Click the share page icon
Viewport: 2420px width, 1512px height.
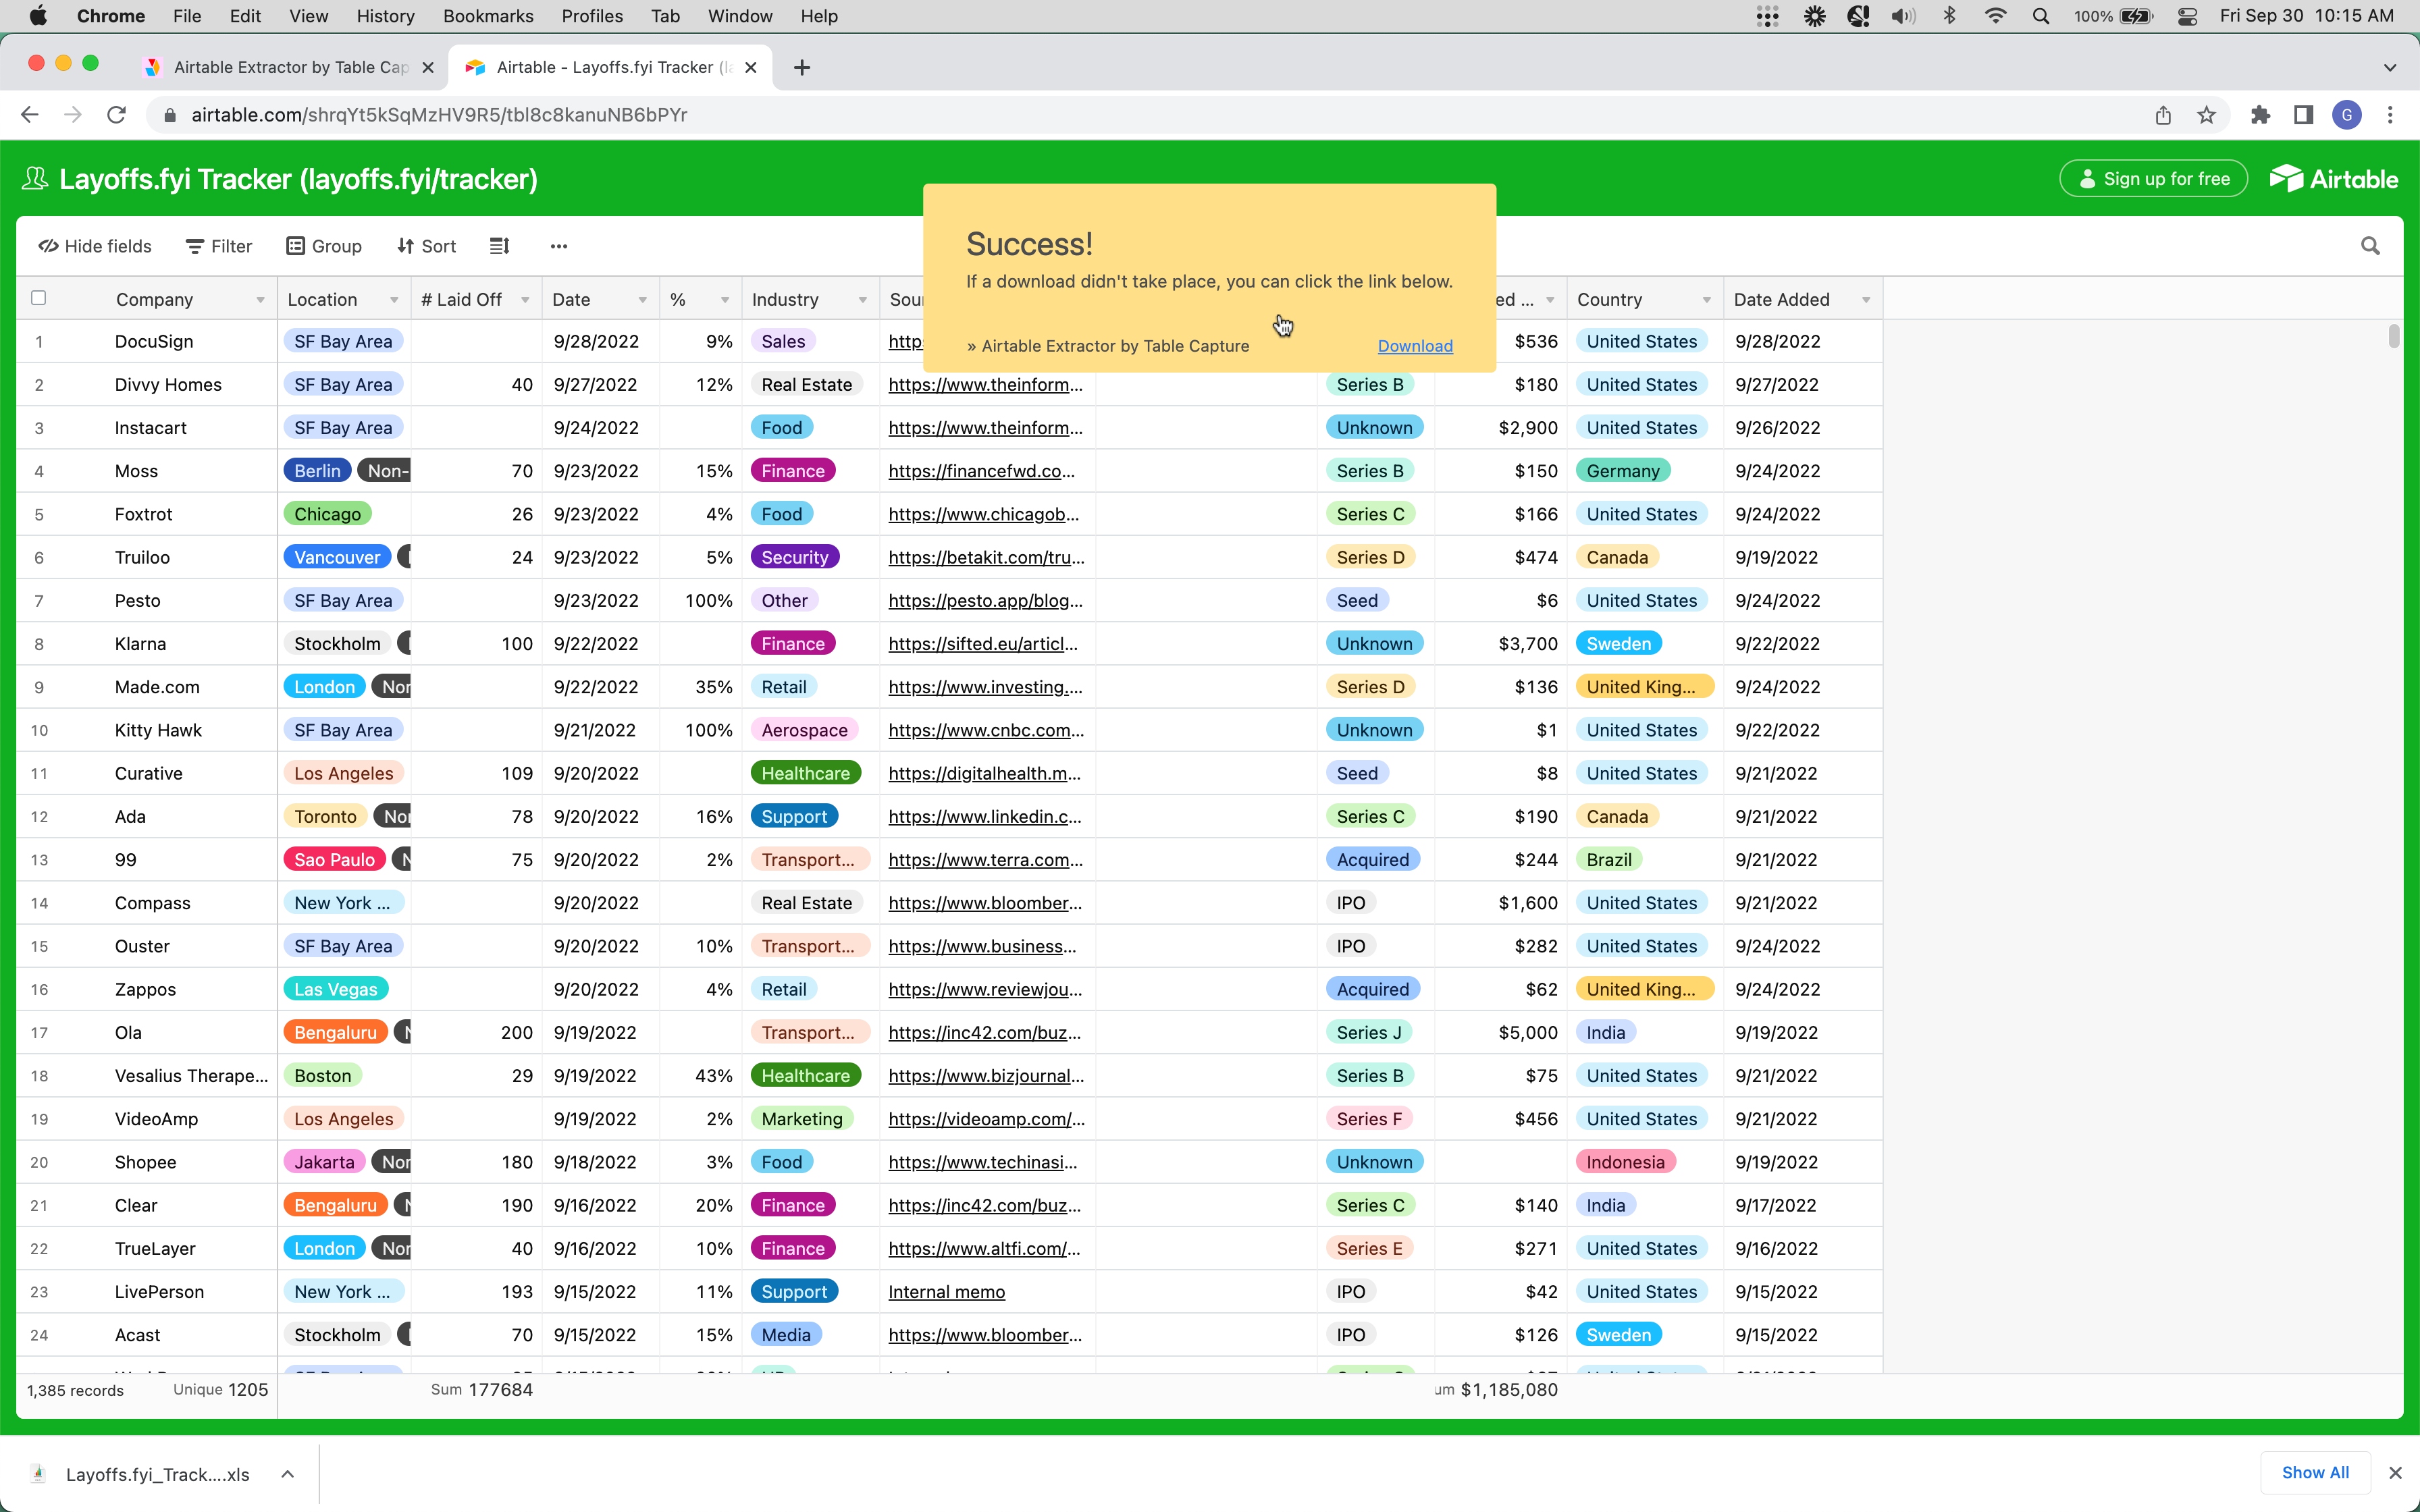tap(2163, 115)
